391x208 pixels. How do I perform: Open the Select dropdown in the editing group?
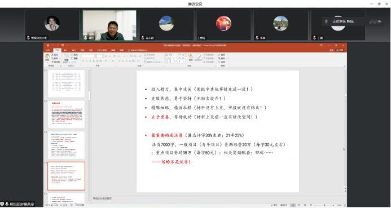point(222,62)
